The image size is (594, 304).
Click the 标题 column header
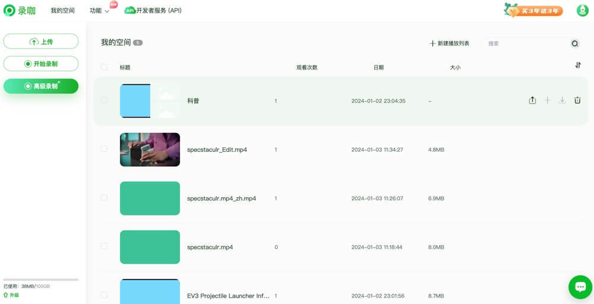[125, 68]
